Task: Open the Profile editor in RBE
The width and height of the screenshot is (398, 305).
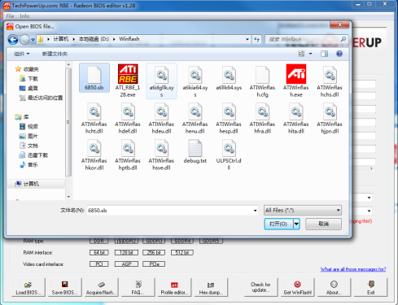Action: pyautogui.click(x=174, y=287)
